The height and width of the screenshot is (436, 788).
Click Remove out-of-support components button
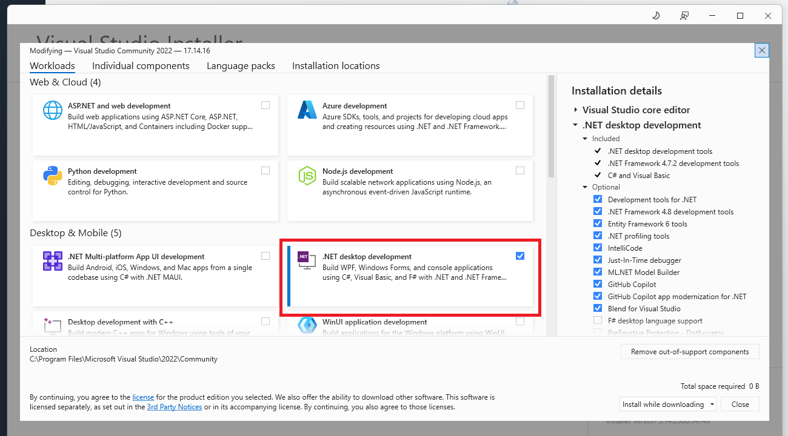click(690, 352)
